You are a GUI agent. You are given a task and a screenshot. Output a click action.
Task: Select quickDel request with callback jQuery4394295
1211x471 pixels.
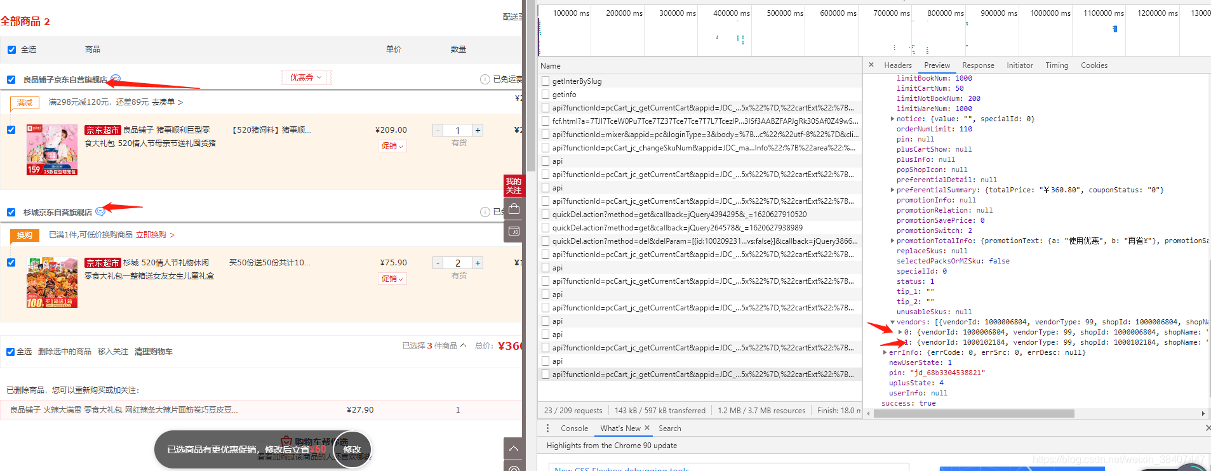(699, 215)
